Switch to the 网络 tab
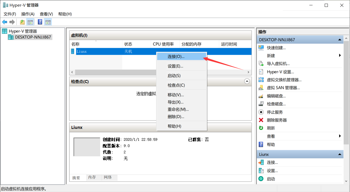Screen dimensions: 350x192 tap(108, 177)
